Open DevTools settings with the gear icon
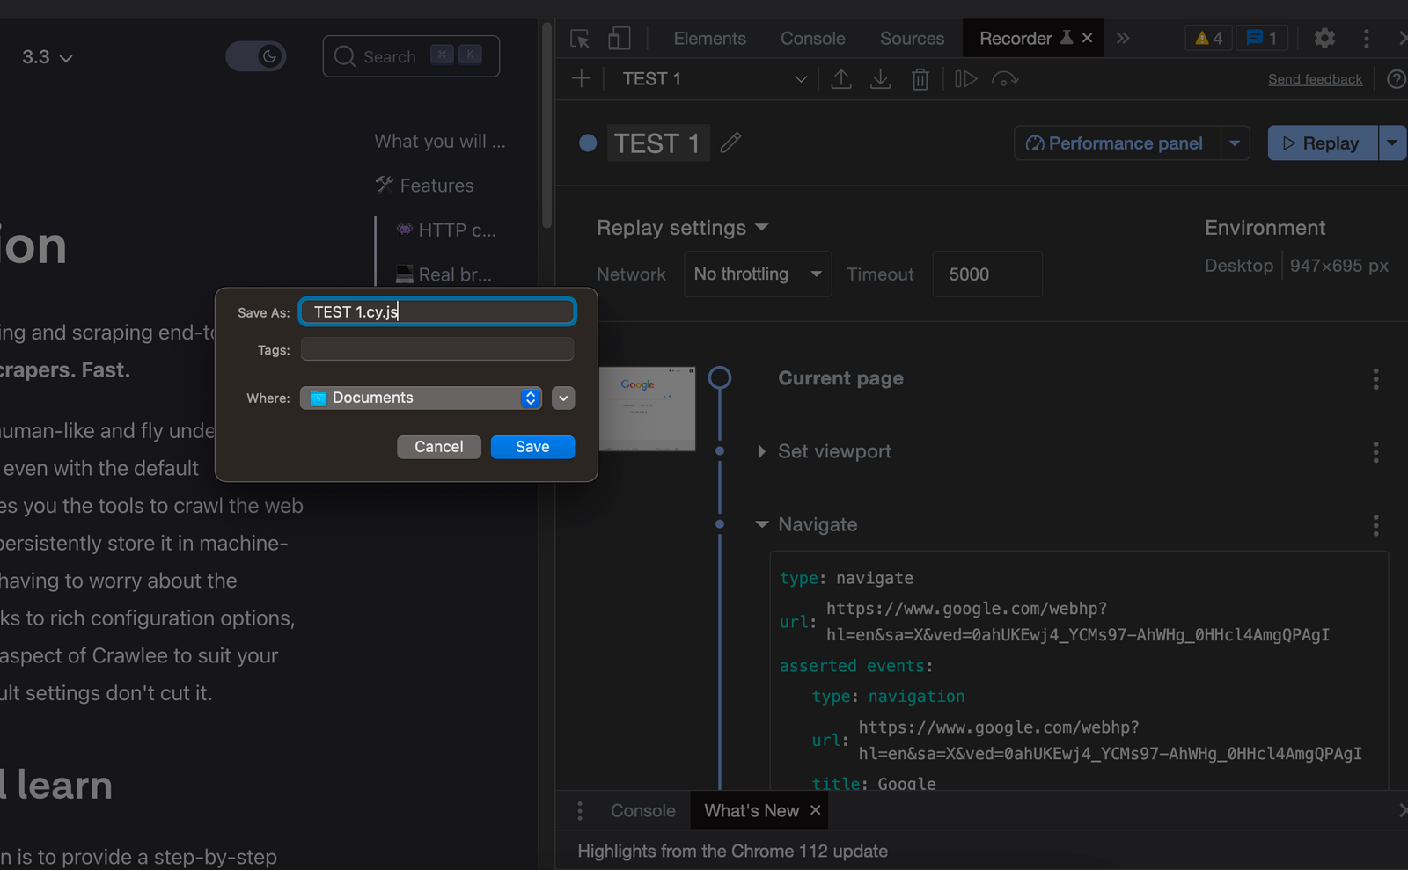 pos(1324,38)
